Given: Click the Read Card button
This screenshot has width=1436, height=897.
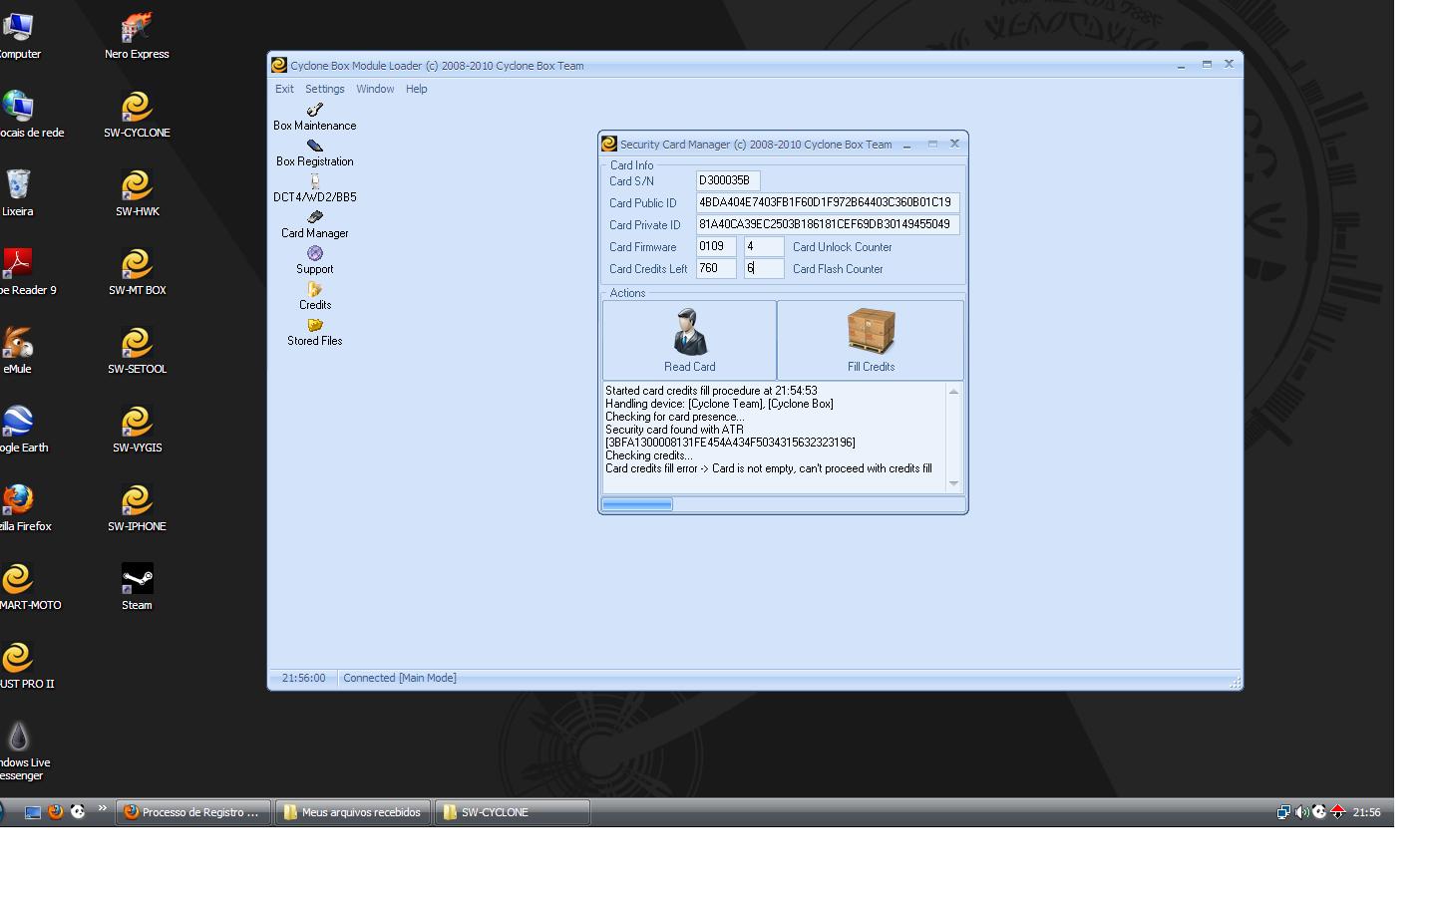Looking at the screenshot, I should (x=689, y=340).
